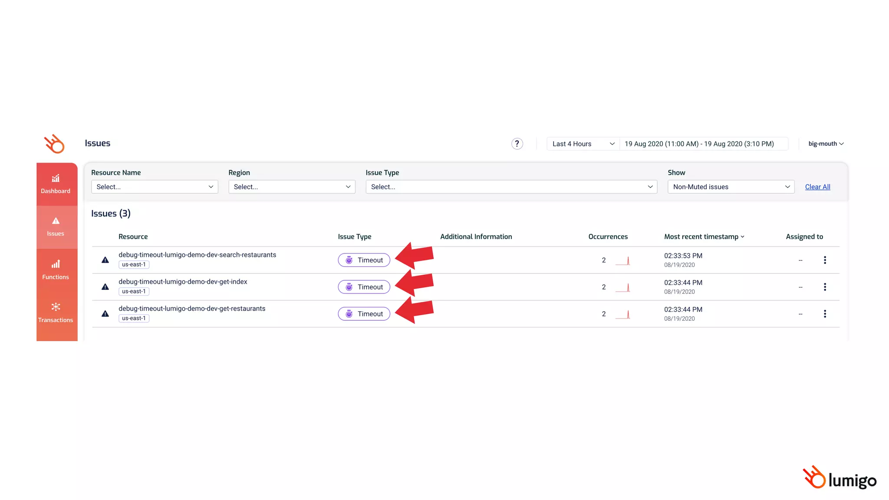
Task: Expand the Region filter dropdown
Action: 292,187
